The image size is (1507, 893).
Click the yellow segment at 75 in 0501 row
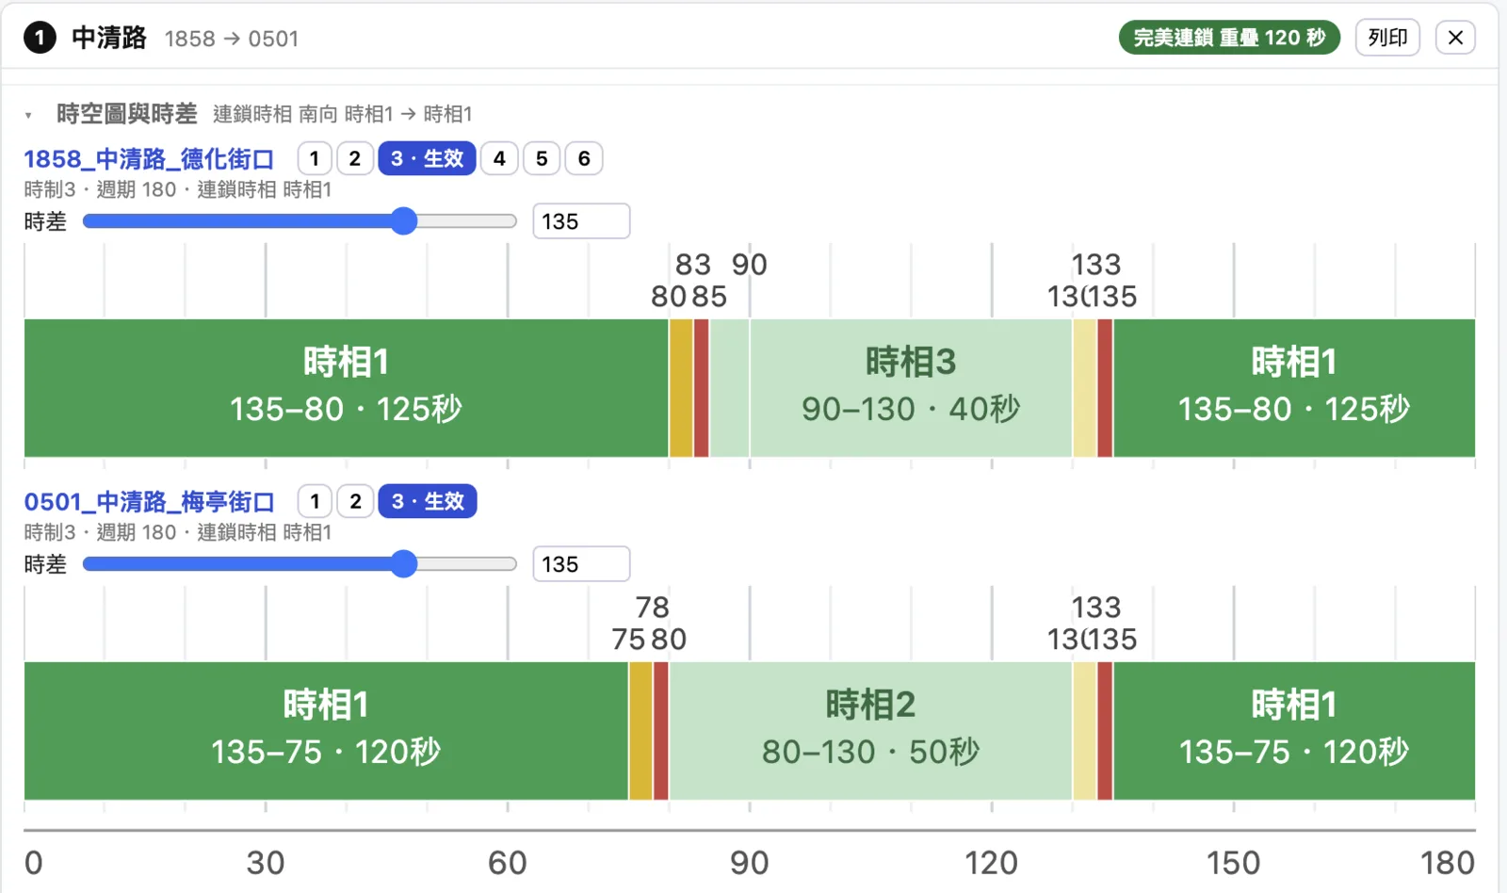point(640,731)
